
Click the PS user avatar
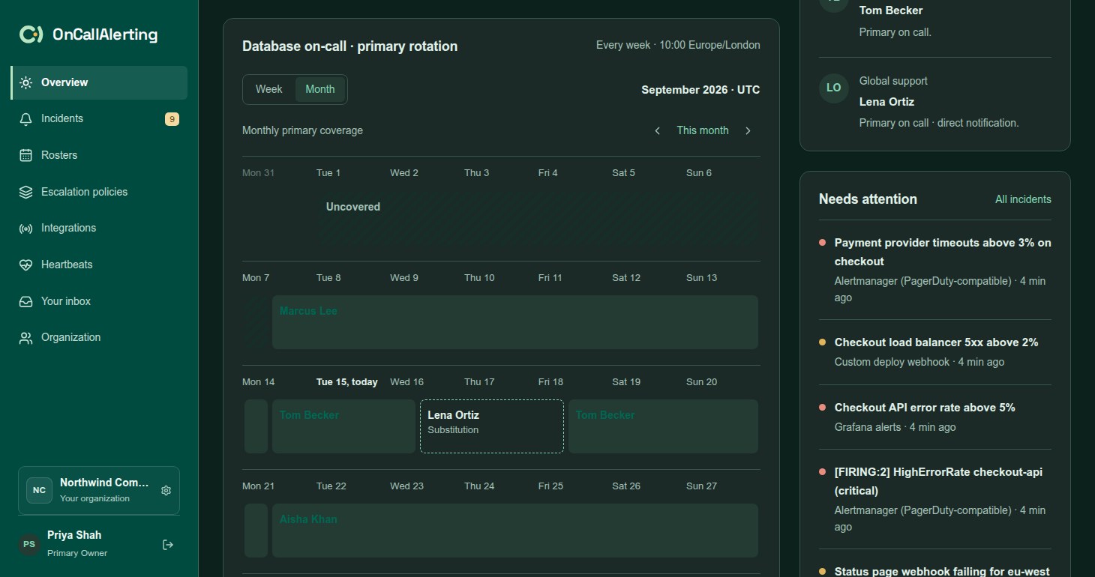click(x=29, y=544)
